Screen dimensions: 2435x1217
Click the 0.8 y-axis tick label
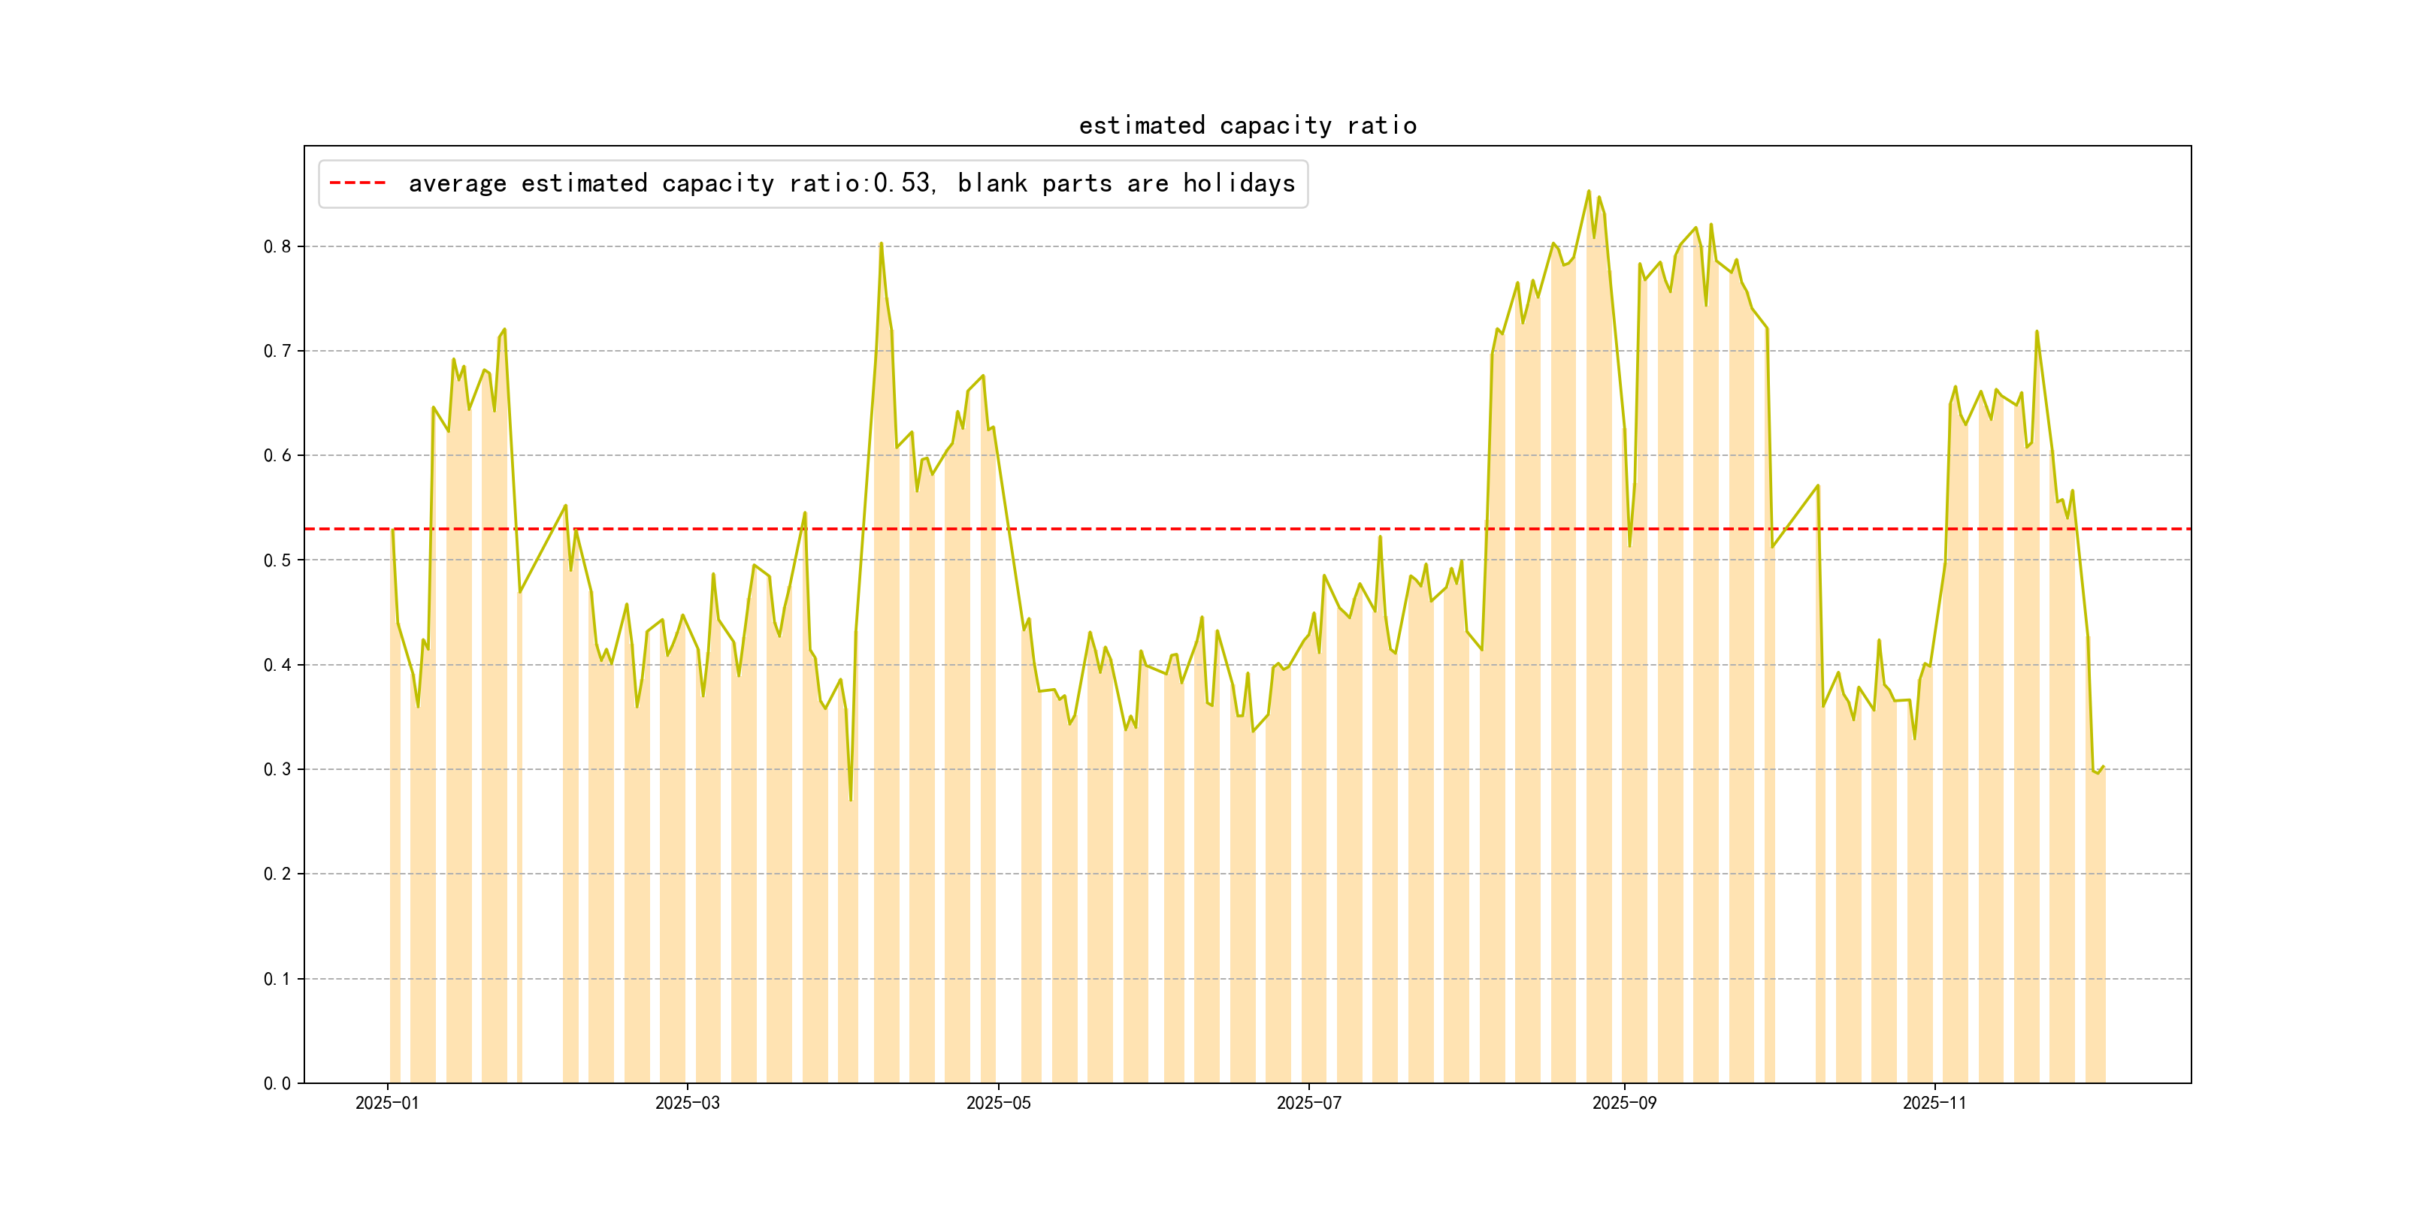click(x=277, y=246)
